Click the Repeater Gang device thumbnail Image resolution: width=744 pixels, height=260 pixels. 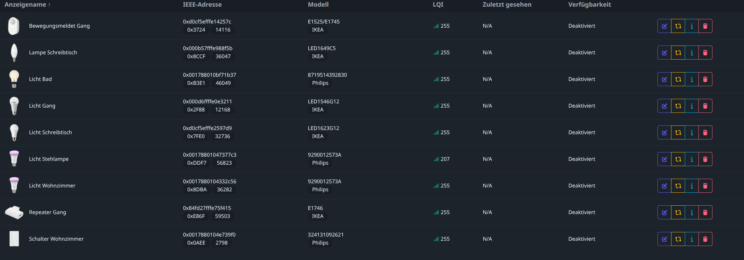coord(14,212)
